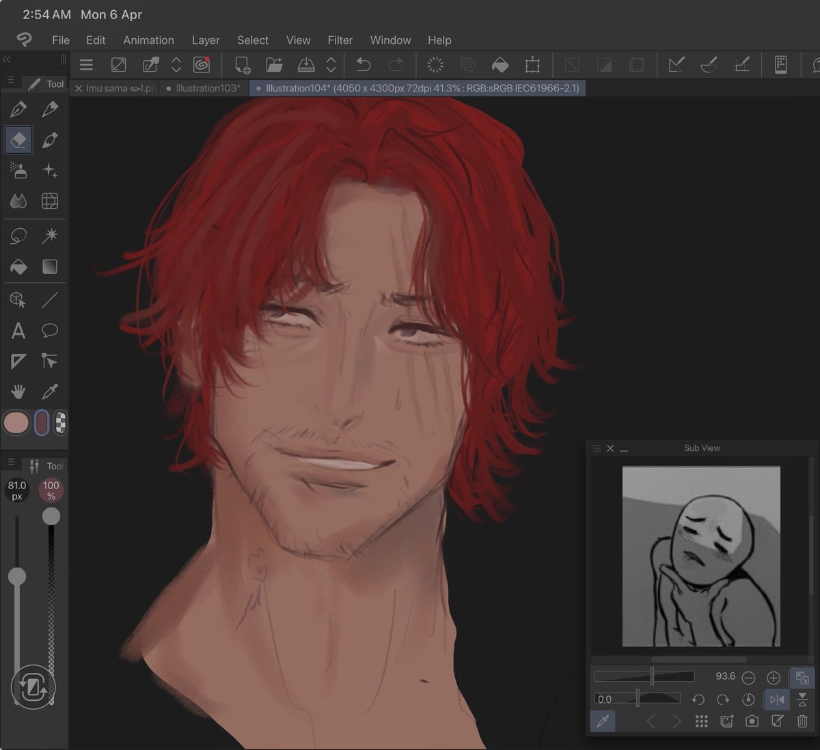Select the Correct line tool
Screen dimensions: 820x750
coord(50,361)
